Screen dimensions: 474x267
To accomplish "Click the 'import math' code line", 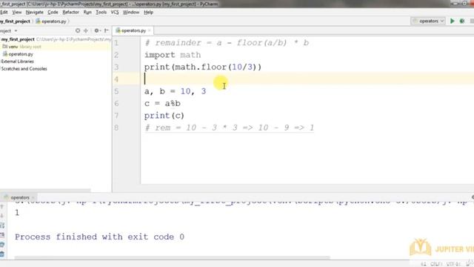I will coord(173,55).
